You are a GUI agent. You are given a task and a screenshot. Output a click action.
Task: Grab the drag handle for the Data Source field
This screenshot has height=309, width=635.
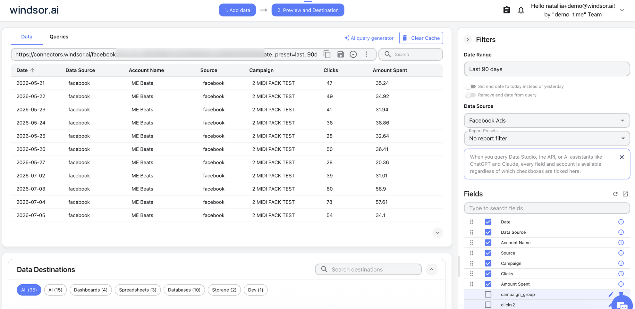click(471, 232)
